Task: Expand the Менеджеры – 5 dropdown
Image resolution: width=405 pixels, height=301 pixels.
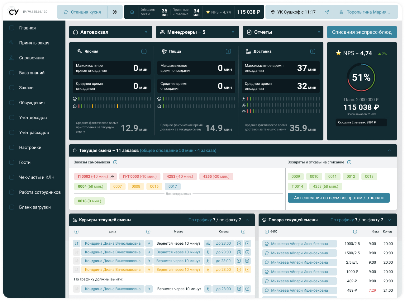Action: [198, 32]
